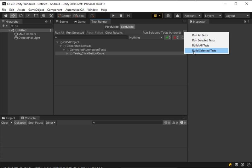252x168 pixels.
Task: Open the Component menu
Action: pos(54,10)
